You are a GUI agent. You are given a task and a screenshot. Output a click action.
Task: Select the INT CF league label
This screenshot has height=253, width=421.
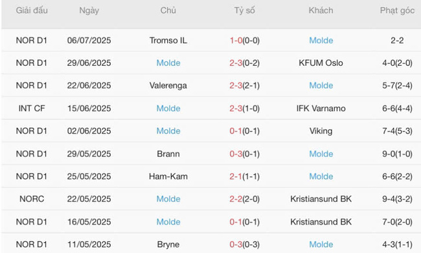point(32,108)
